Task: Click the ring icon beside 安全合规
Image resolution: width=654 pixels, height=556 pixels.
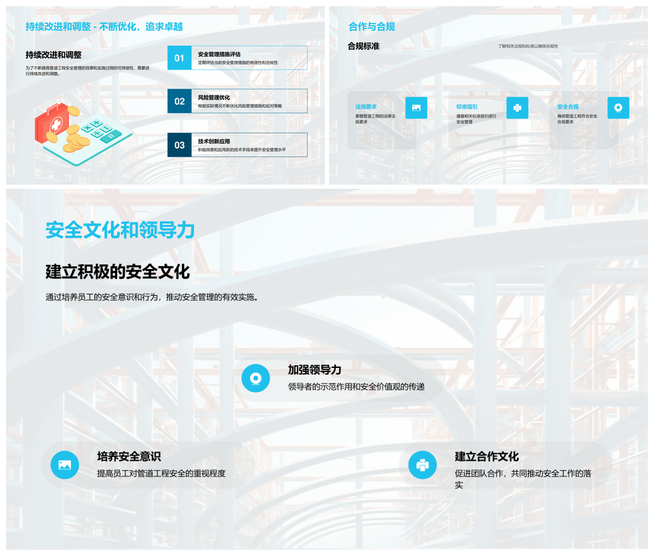Action: (x=618, y=108)
